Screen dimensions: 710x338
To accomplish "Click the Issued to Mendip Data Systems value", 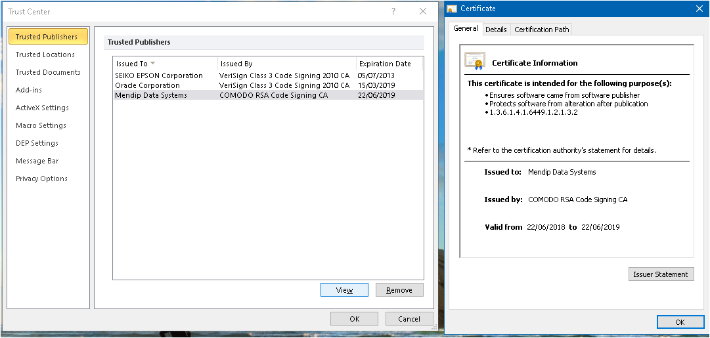I will (562, 172).
